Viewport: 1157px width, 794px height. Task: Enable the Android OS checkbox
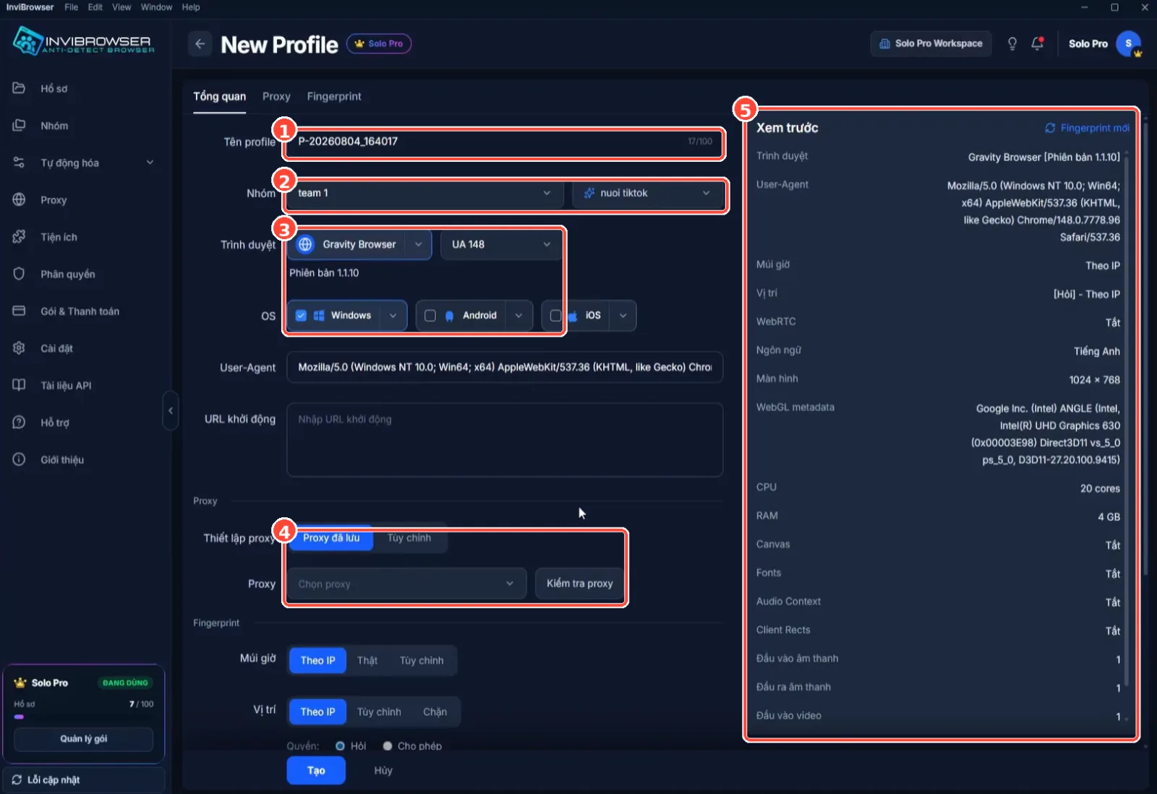tap(430, 316)
